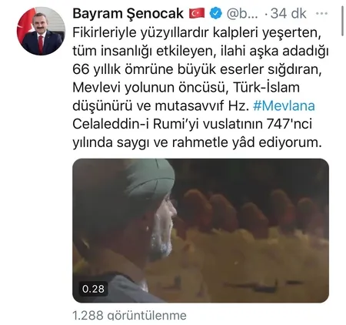Open the tweet's 34 dk timestamp
346x325 pixels.
coord(288,14)
